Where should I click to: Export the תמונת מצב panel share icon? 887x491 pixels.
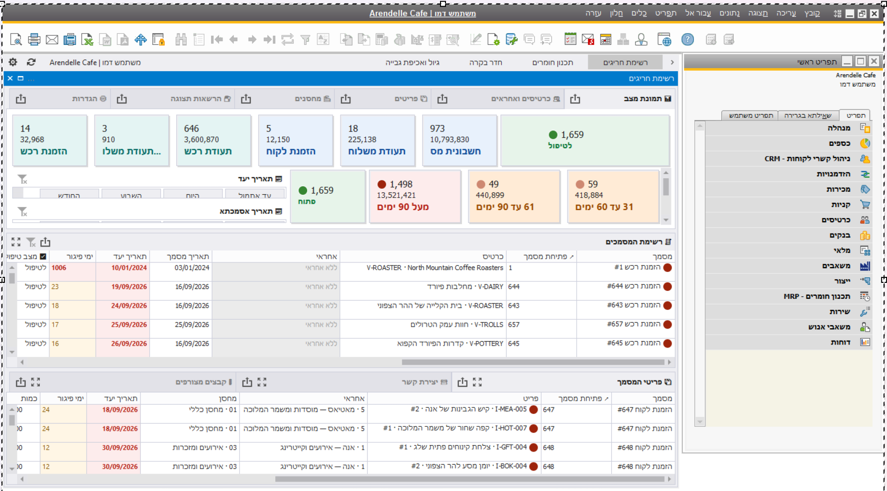[x=575, y=99]
